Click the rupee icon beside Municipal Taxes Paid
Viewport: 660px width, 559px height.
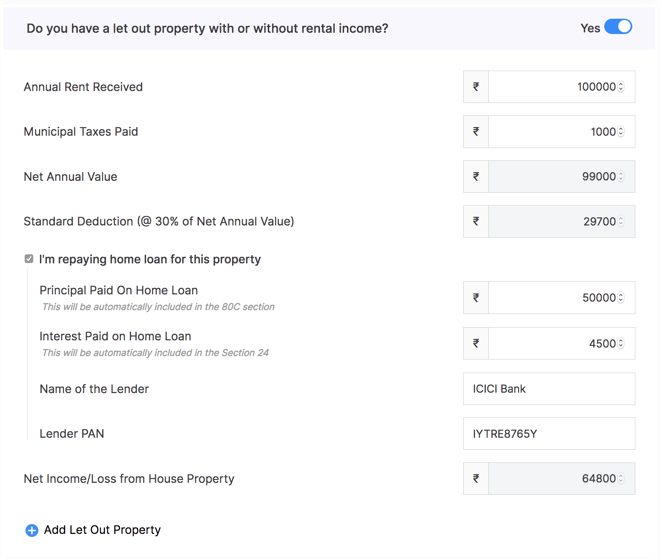click(476, 131)
